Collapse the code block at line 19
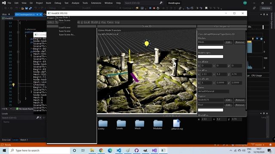Viewport: 275px width, 154px height. pyautogui.click(x=18, y=52)
